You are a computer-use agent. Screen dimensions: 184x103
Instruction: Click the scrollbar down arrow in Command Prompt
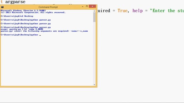(x=94, y=85)
